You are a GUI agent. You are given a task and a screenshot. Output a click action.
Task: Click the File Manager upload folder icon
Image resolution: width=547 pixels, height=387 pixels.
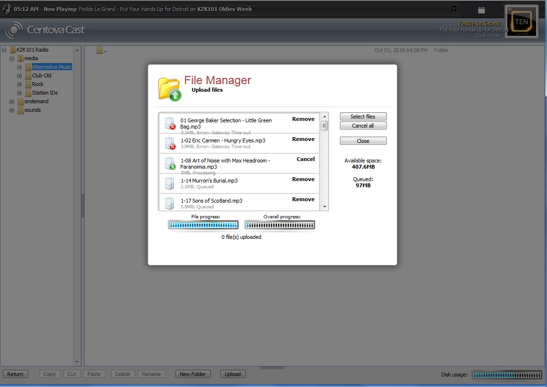click(x=169, y=88)
